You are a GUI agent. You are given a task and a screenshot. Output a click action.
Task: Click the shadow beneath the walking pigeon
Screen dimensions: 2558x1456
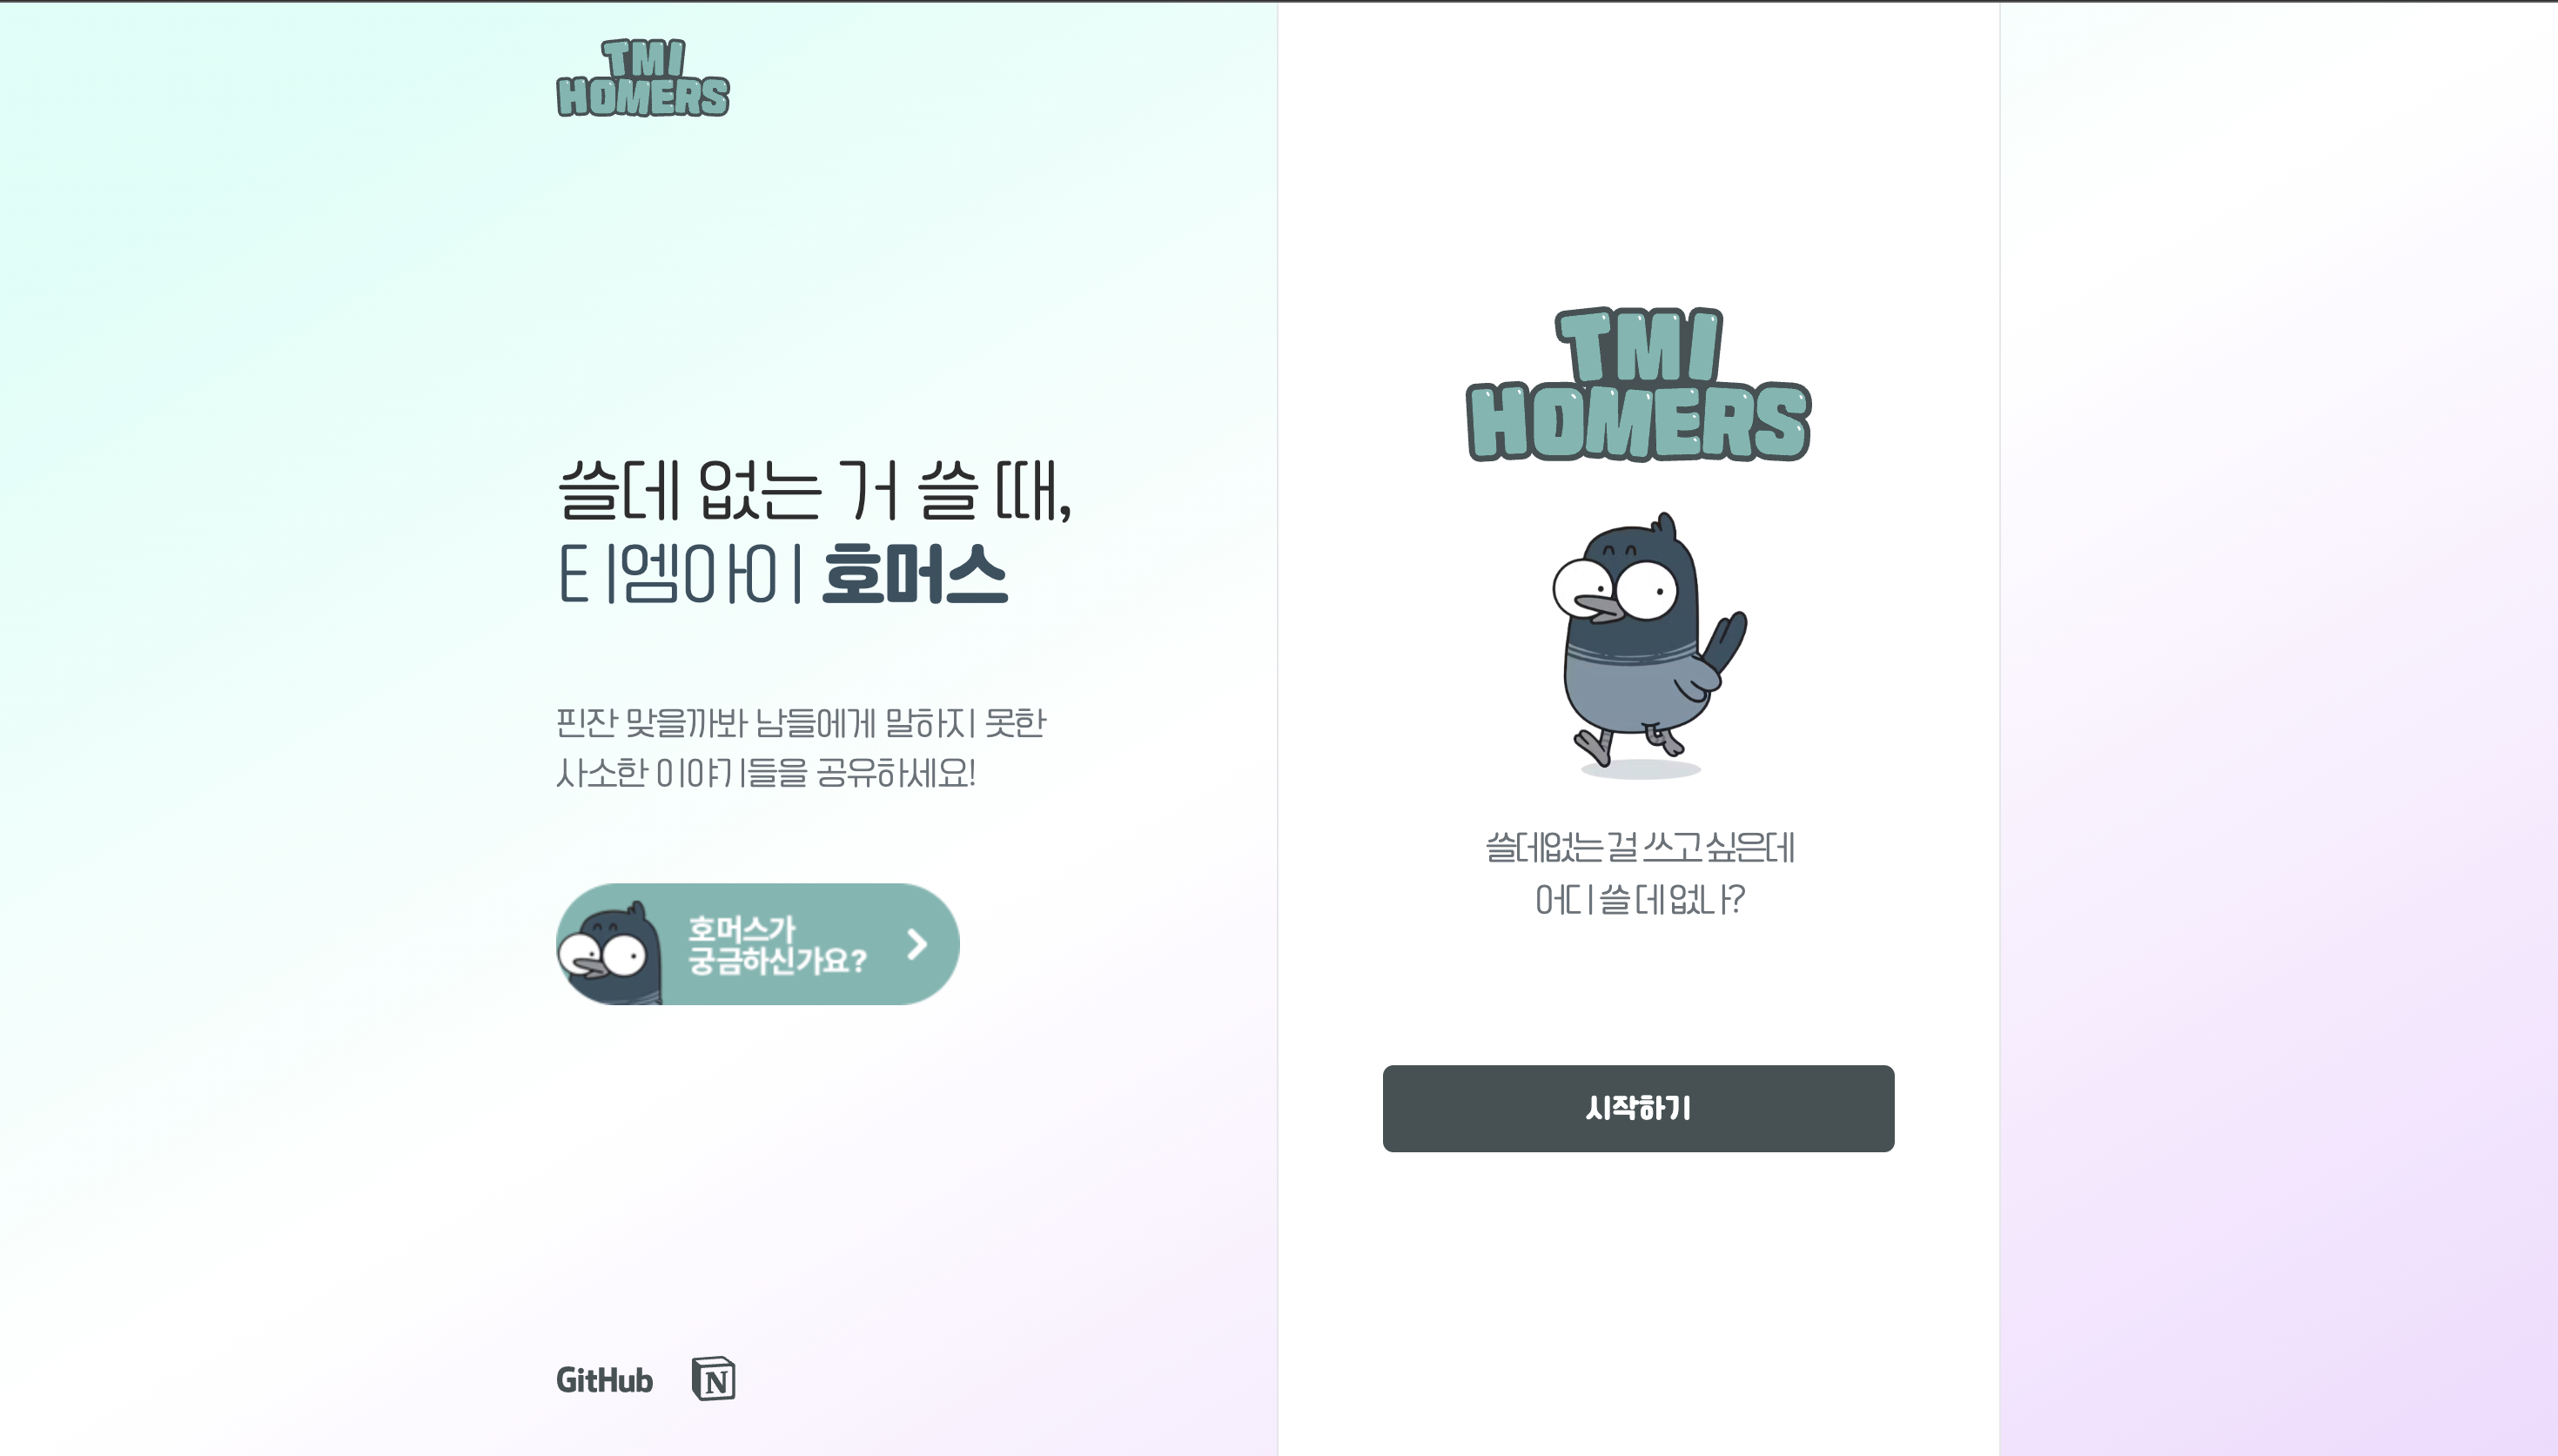(1640, 769)
